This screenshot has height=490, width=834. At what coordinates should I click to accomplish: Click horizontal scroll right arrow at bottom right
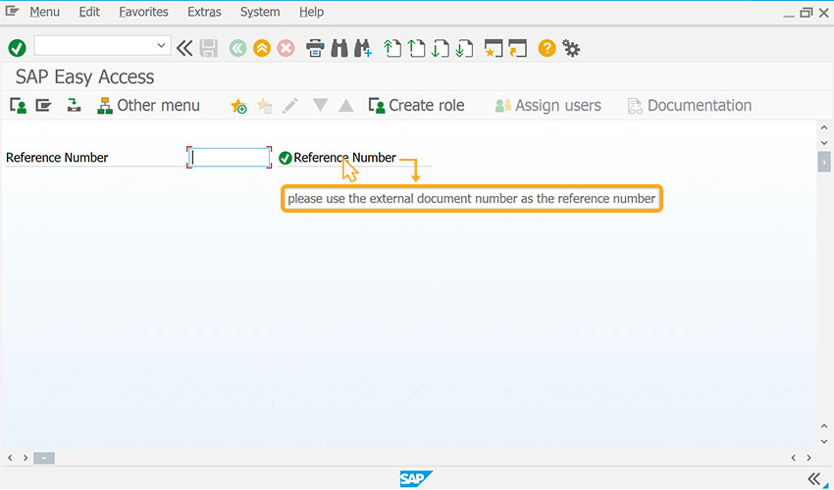coord(808,458)
